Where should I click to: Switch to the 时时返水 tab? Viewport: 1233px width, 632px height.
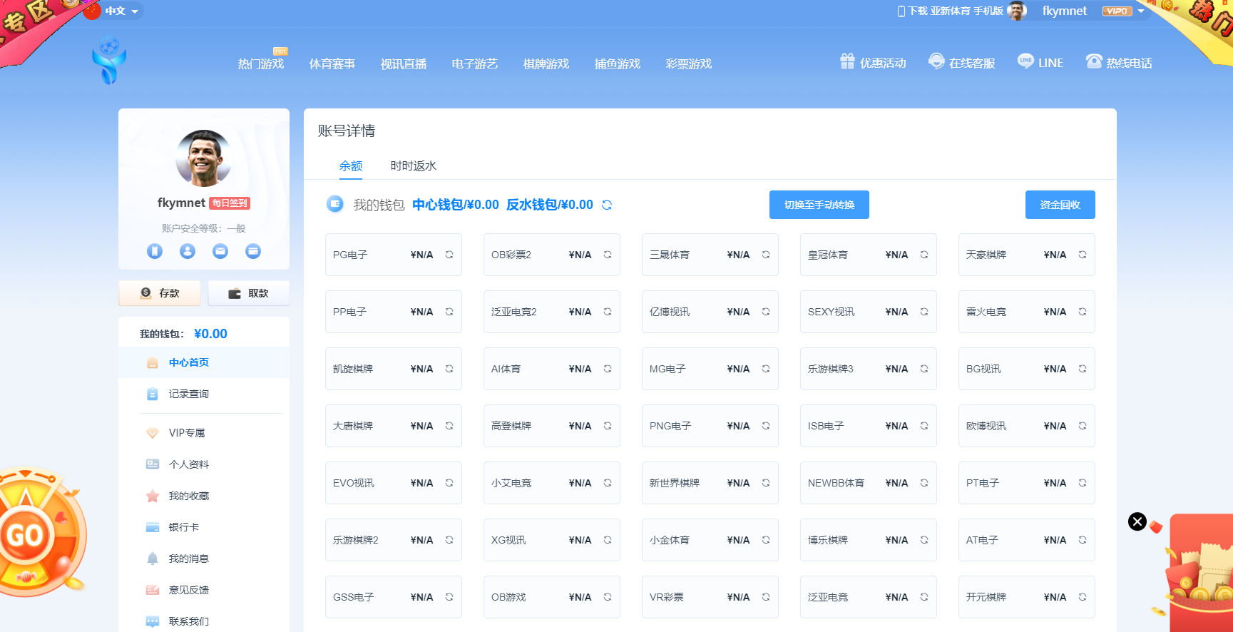(413, 166)
